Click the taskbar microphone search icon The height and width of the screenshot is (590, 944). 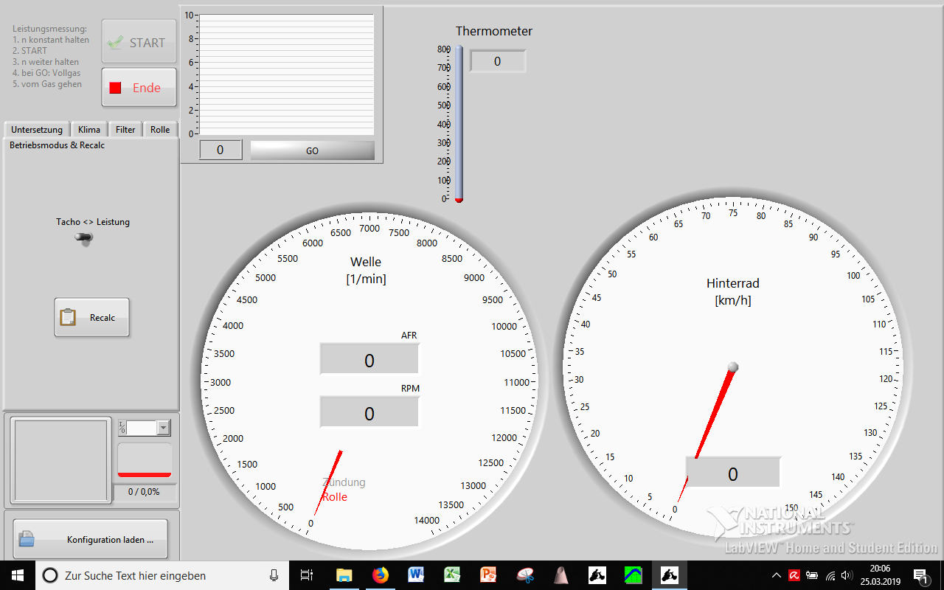tap(274, 575)
